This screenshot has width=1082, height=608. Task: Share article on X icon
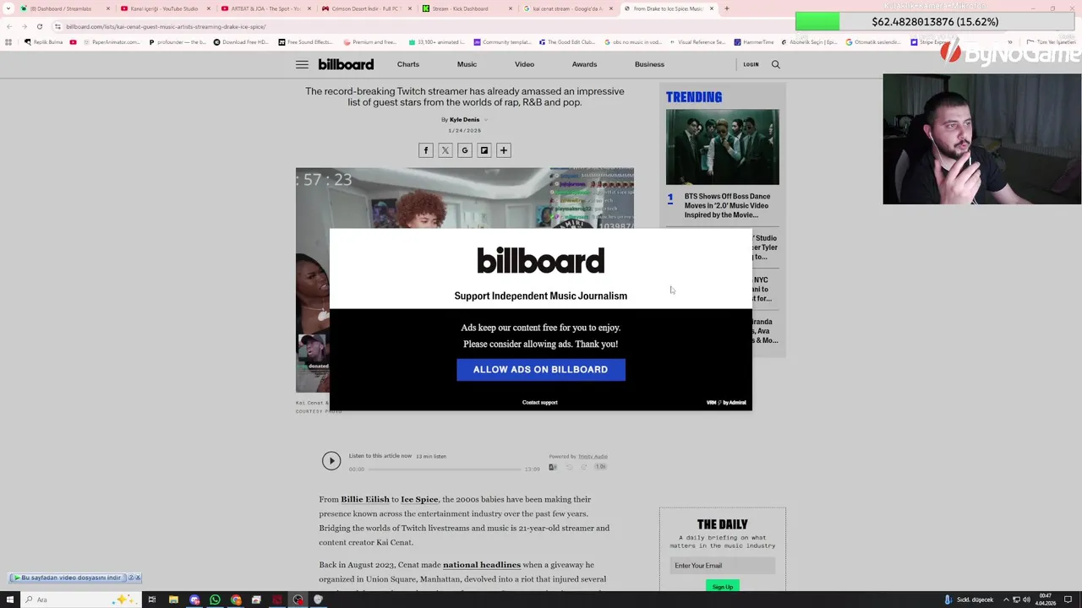445,150
